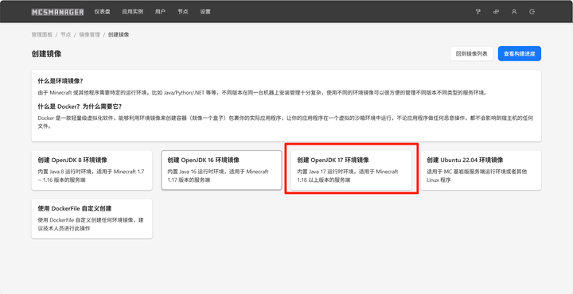Select the 创建 OpenJDK 16 环境镜像 card
This screenshot has height=294, width=573.
221,170
